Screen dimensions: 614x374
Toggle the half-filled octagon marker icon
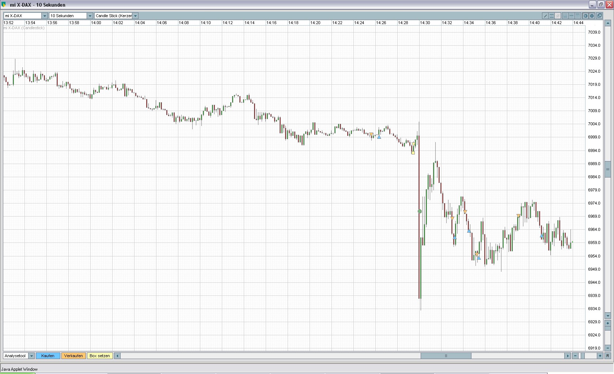click(585, 16)
